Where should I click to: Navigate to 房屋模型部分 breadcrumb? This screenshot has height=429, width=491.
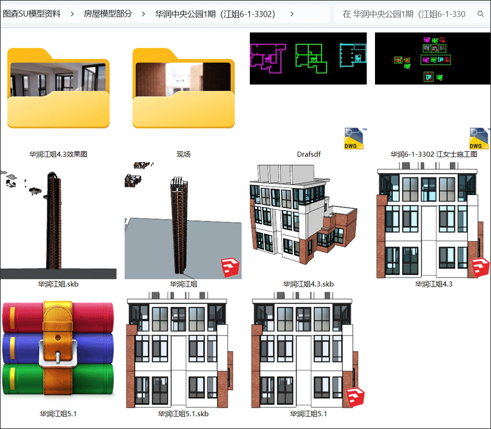108,14
